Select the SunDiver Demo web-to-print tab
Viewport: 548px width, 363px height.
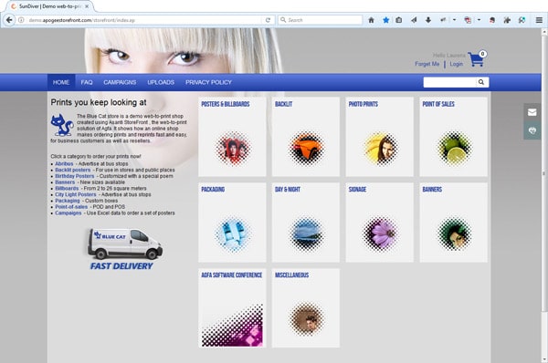(x=49, y=6)
